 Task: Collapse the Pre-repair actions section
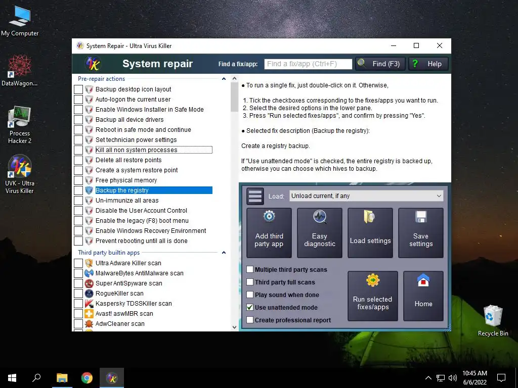224,79
